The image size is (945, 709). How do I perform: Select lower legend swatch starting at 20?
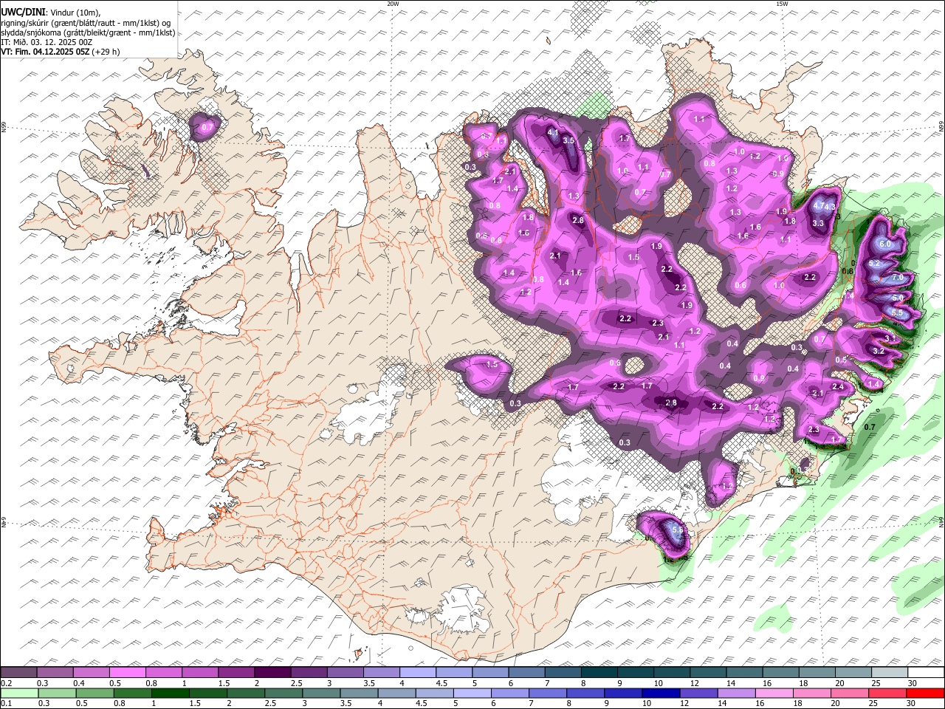849,693
